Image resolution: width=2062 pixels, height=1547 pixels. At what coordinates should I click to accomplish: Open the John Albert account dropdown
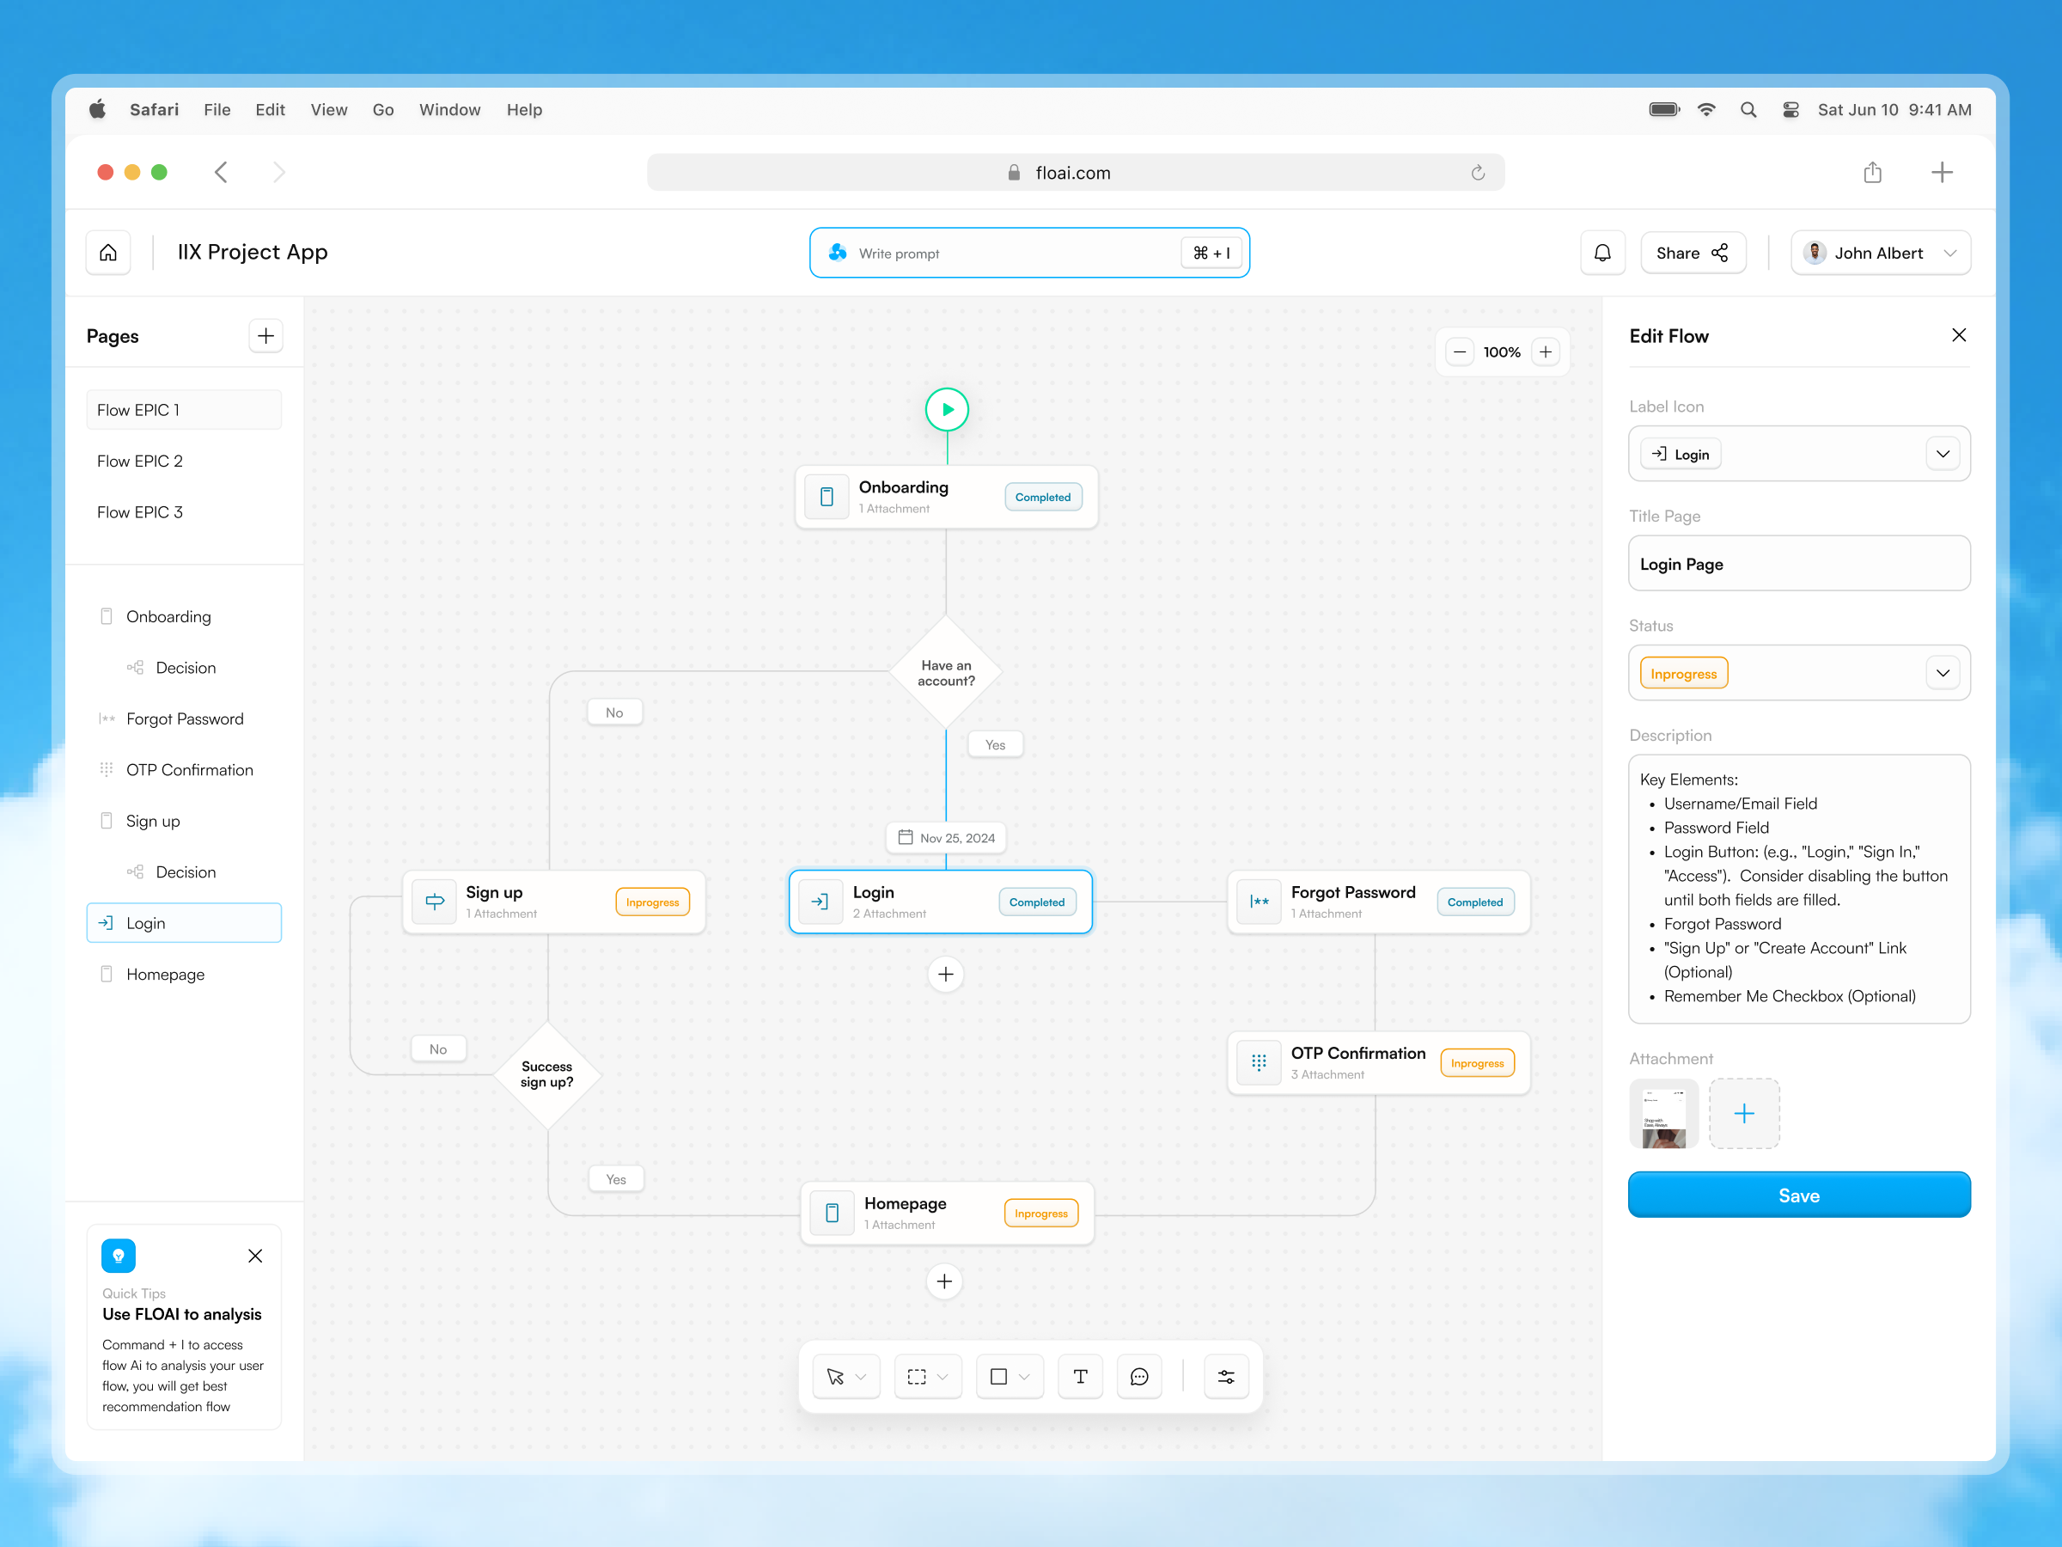pos(1880,253)
